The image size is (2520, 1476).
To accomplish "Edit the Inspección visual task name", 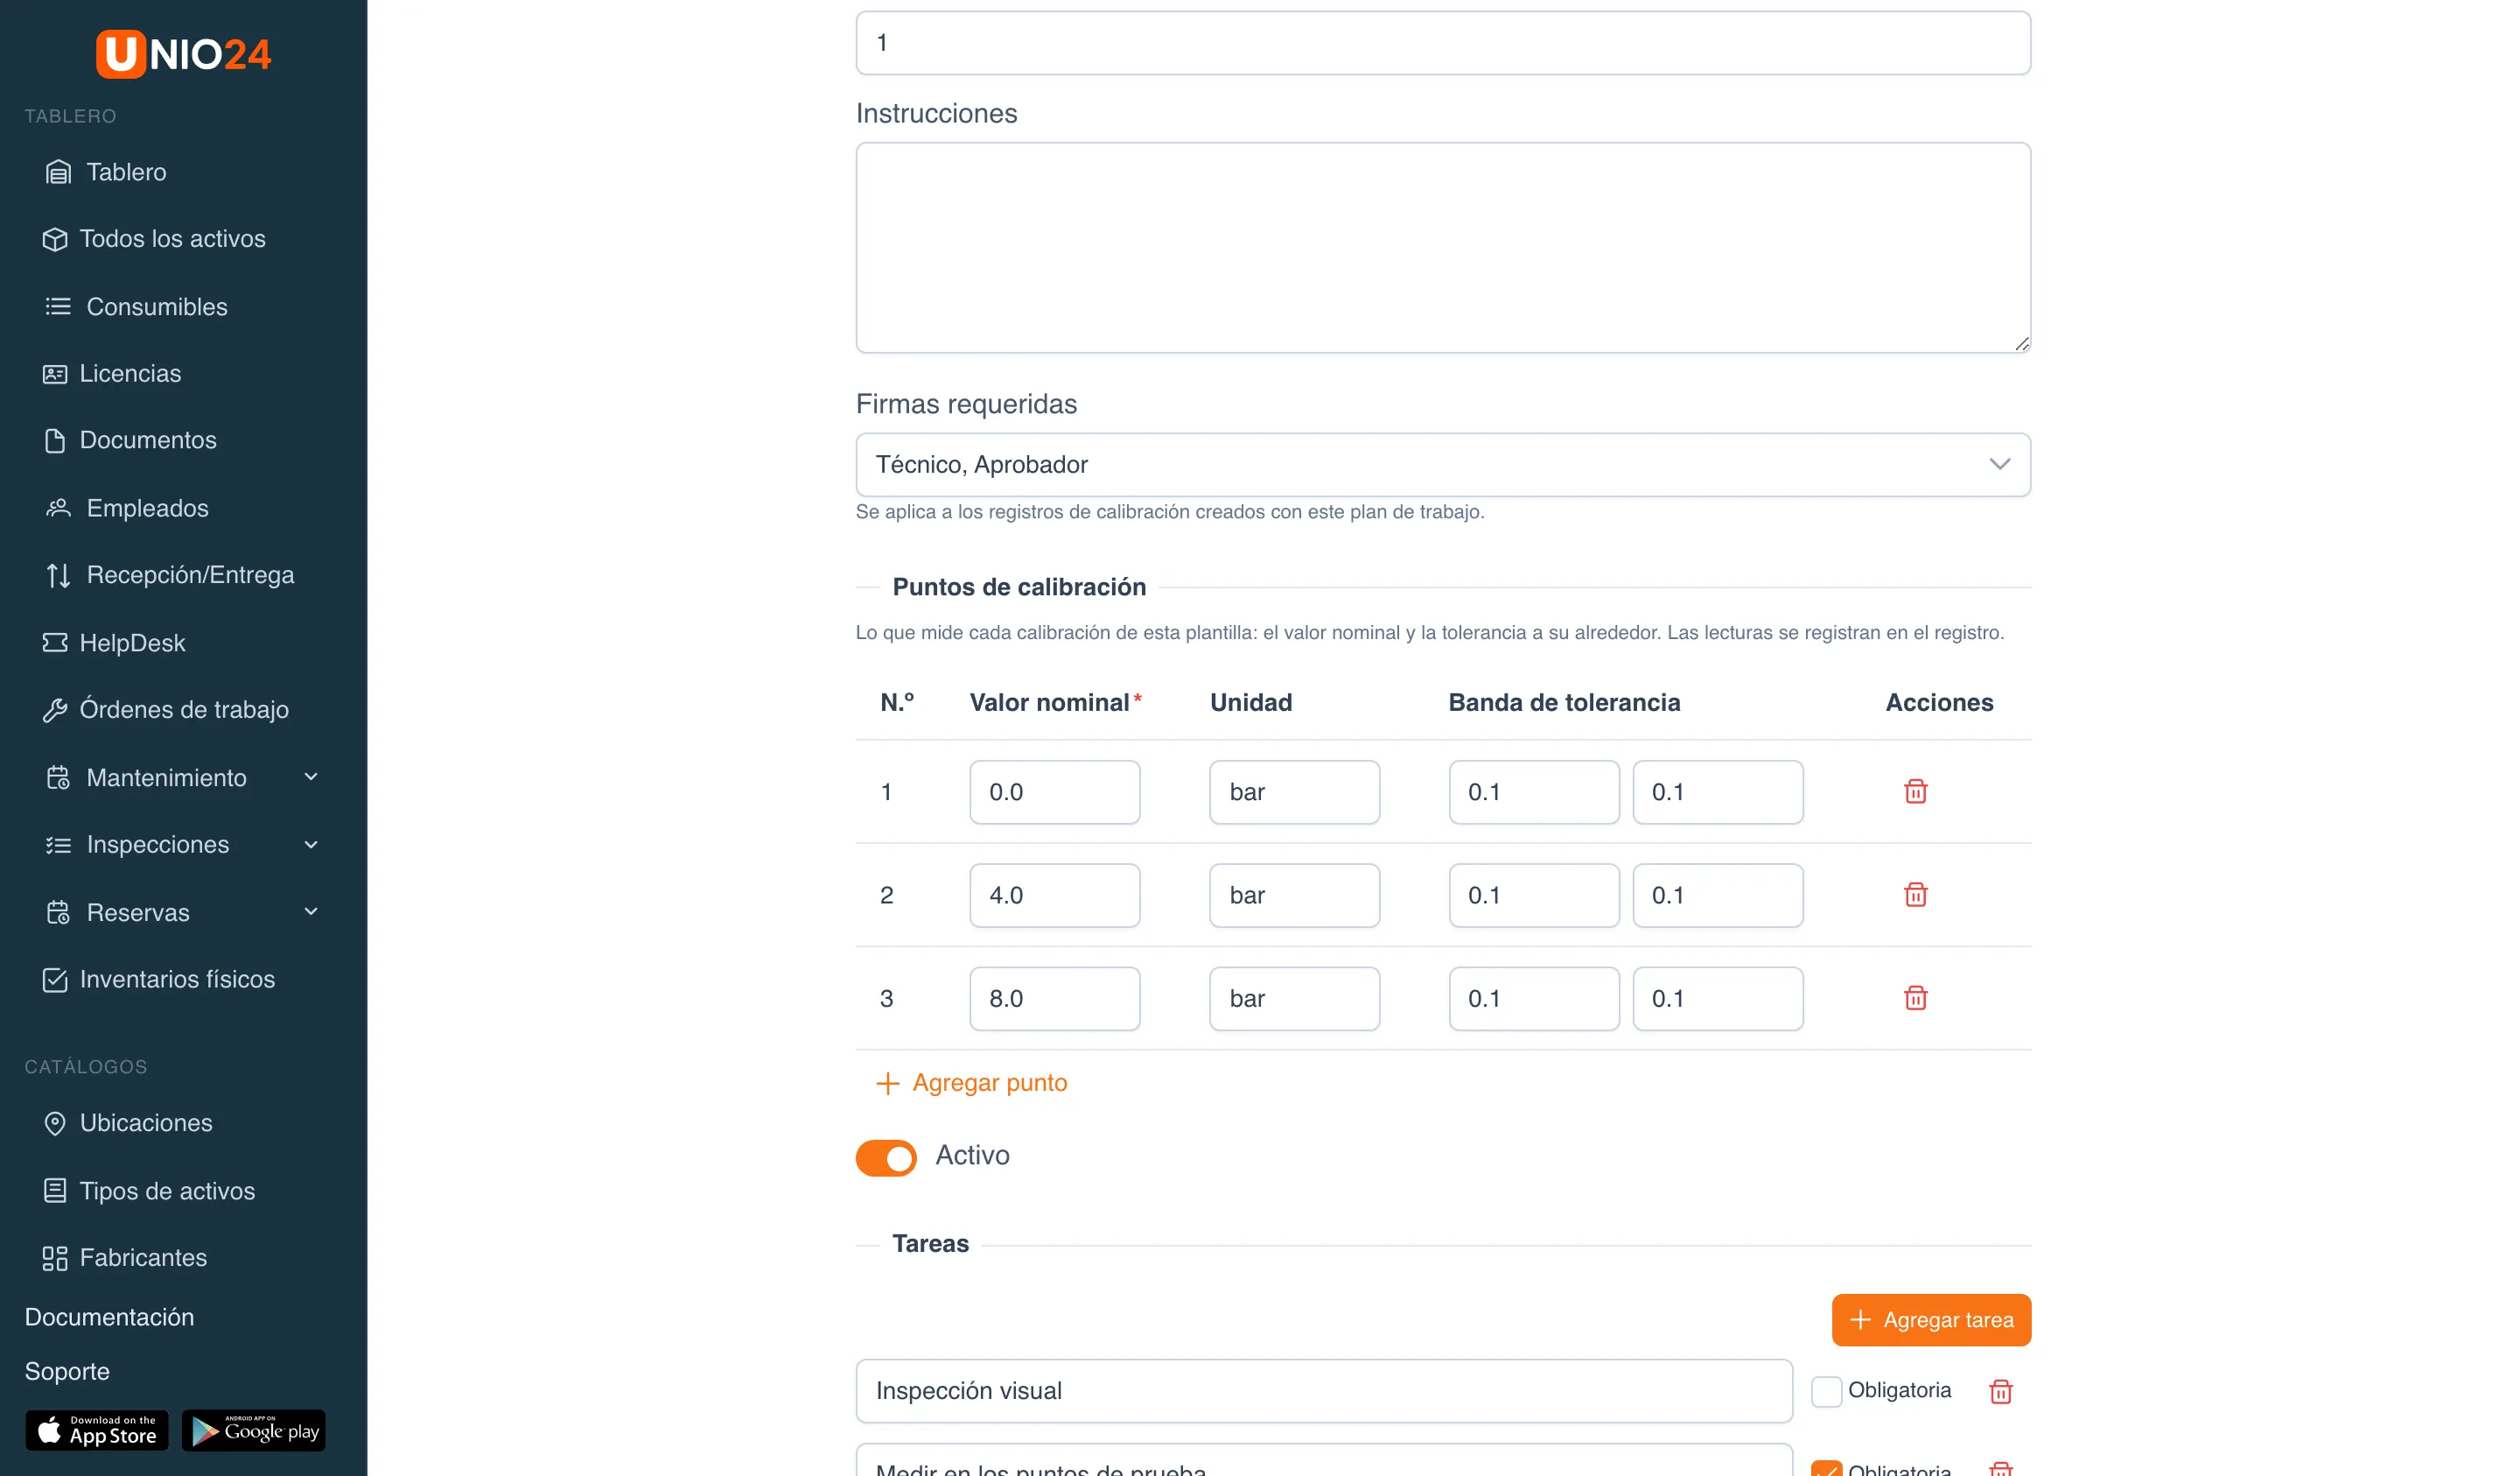I will point(1324,1391).
